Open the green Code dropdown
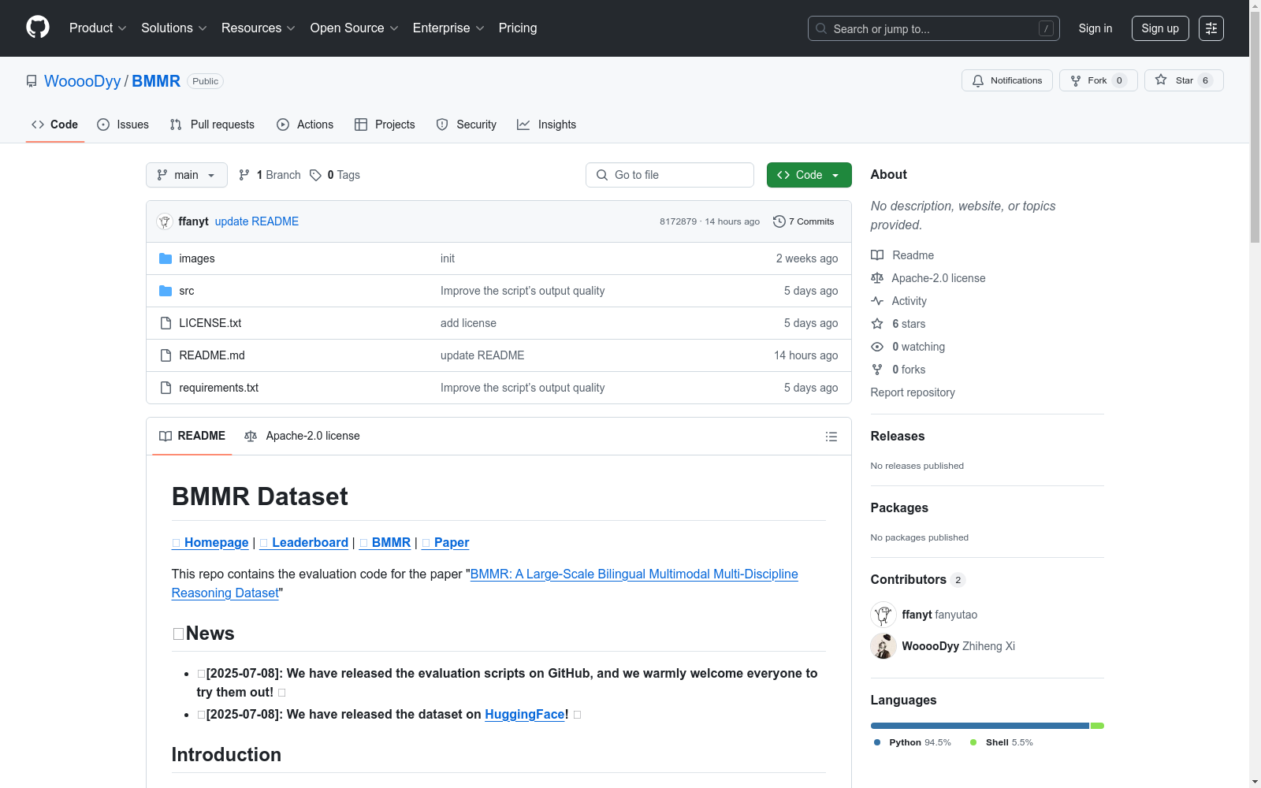This screenshot has width=1261, height=788. (809, 175)
